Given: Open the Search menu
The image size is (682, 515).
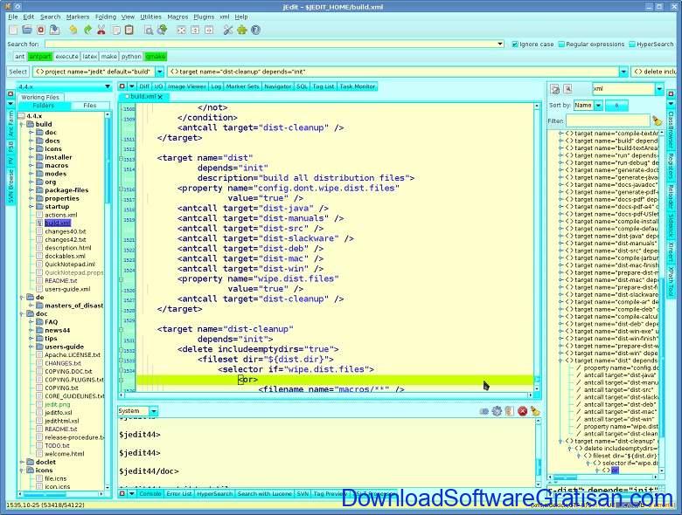Looking at the screenshot, I should [x=50, y=17].
